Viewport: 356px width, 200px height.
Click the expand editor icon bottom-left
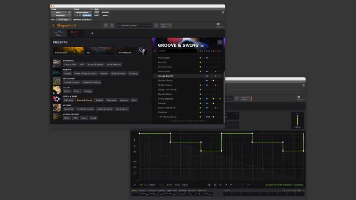[x=135, y=185]
